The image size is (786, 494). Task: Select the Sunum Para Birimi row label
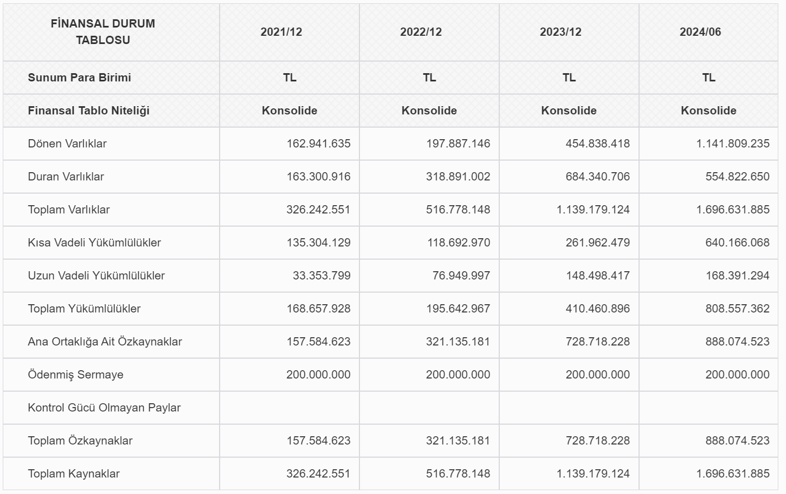pos(79,78)
